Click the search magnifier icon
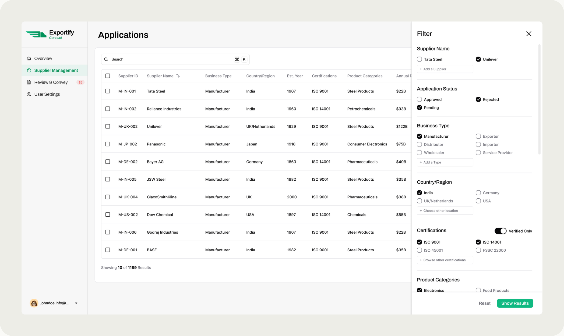The image size is (564, 336). click(x=106, y=59)
